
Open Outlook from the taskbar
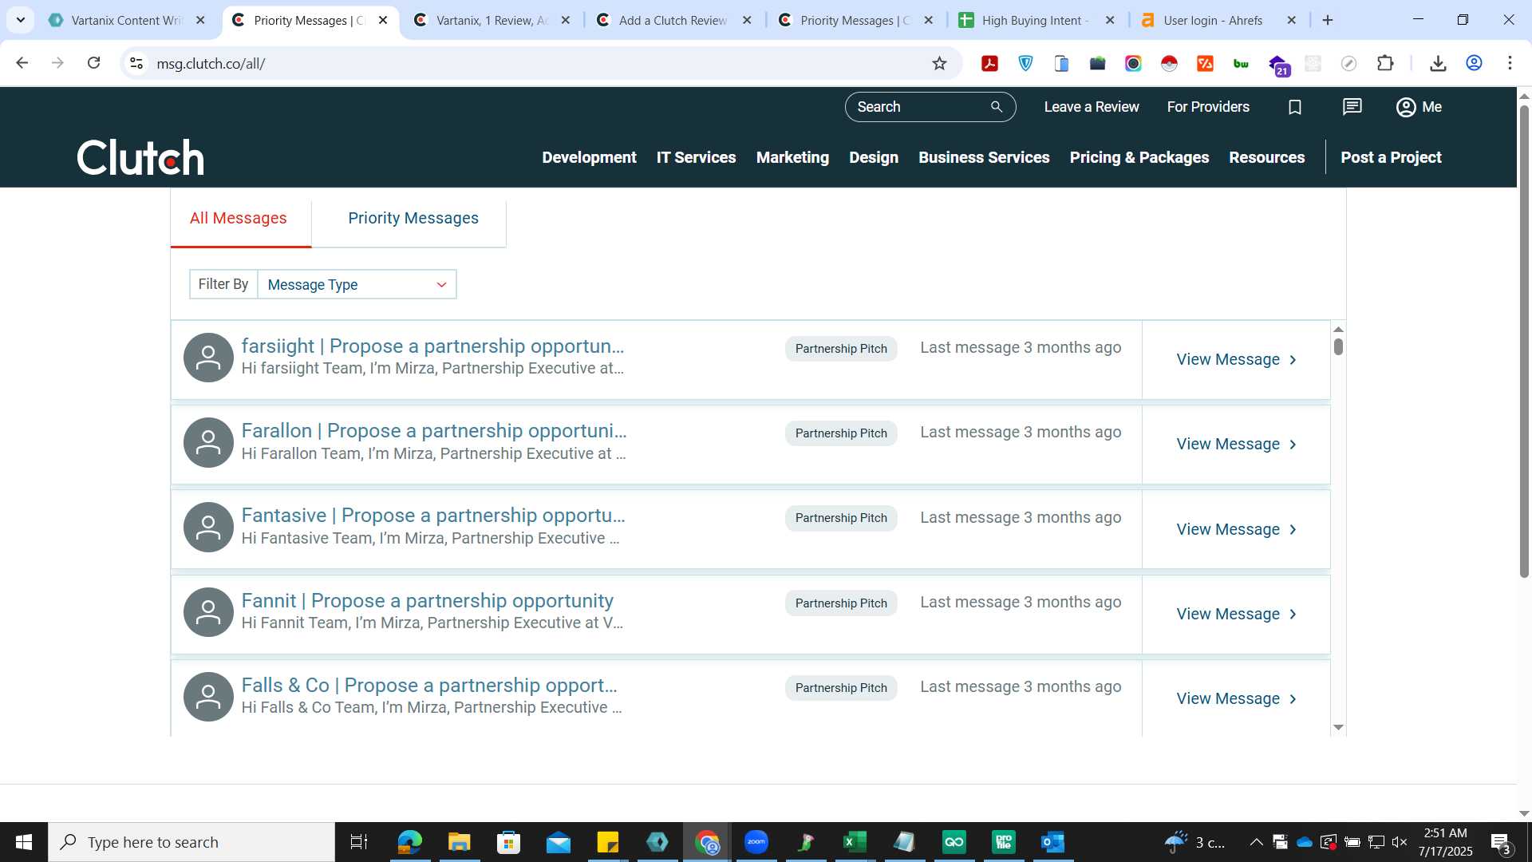click(1053, 842)
